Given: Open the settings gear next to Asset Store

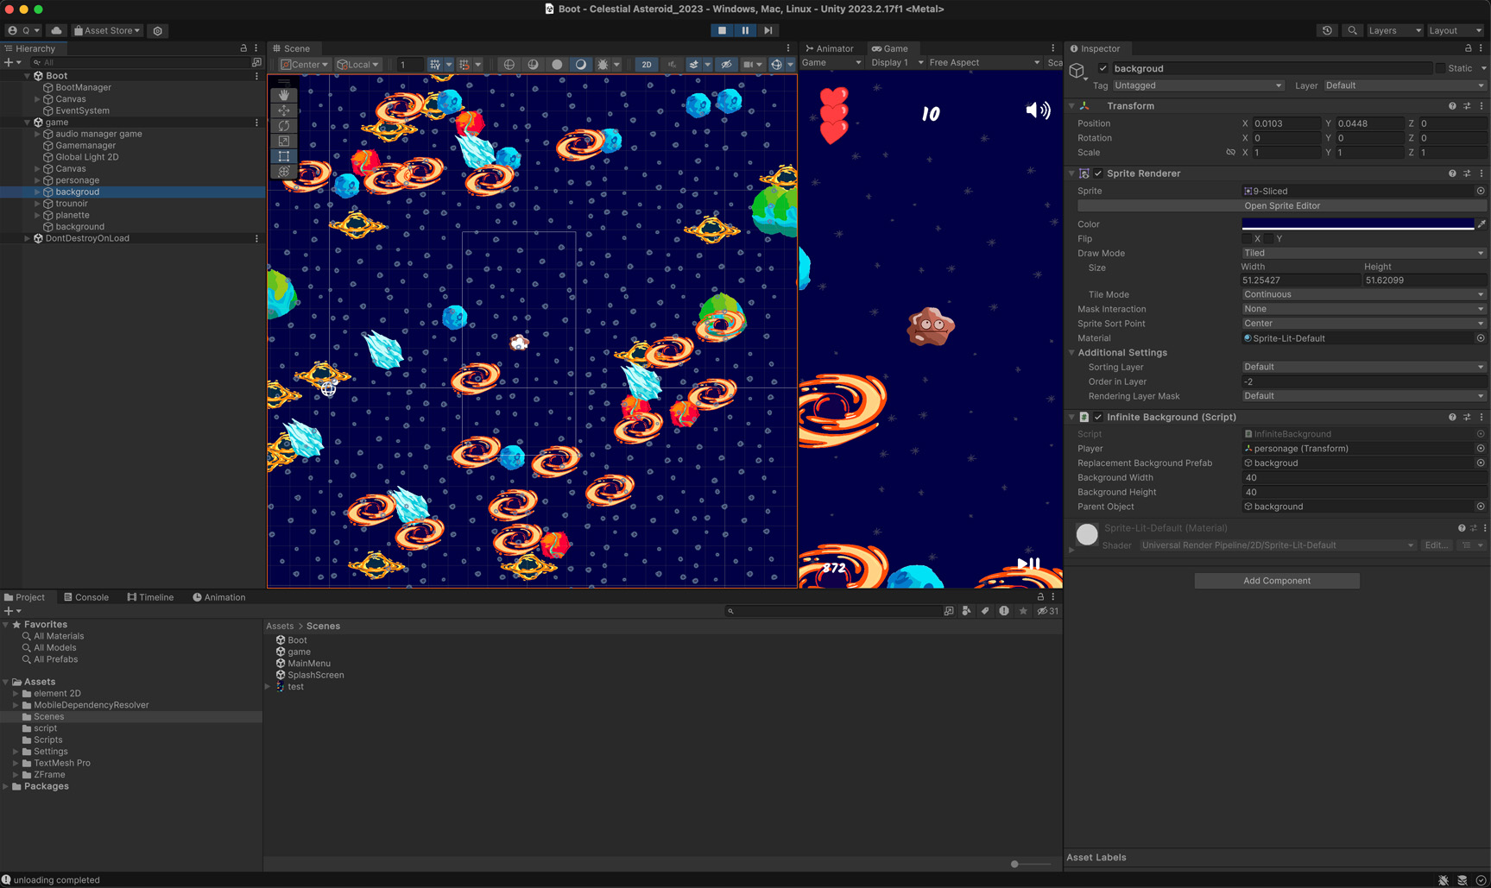Looking at the screenshot, I should (158, 30).
